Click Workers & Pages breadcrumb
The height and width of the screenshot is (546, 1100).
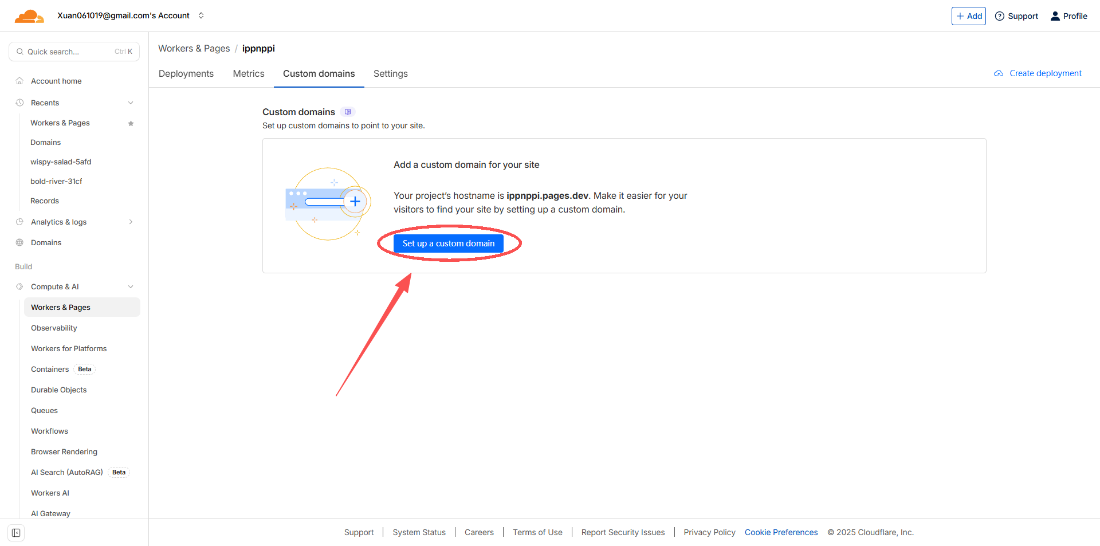click(194, 49)
